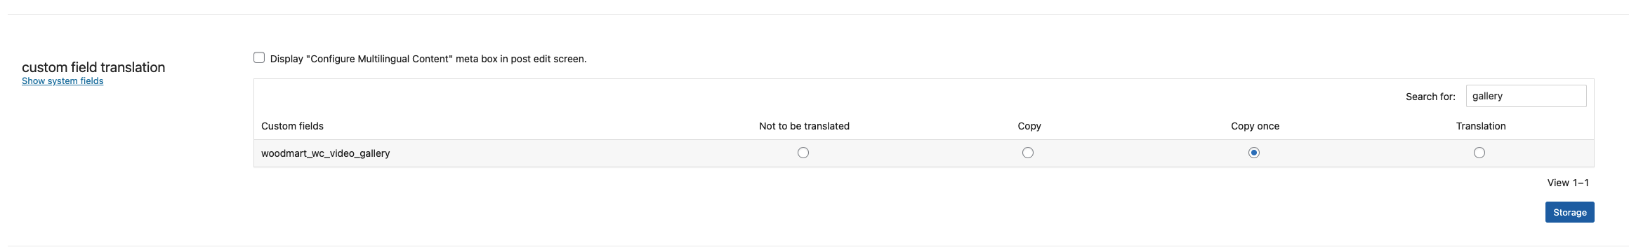The height and width of the screenshot is (252, 1629).
Task: Set woodmart_wc_video_gallery to Translation
Action: click(1479, 153)
